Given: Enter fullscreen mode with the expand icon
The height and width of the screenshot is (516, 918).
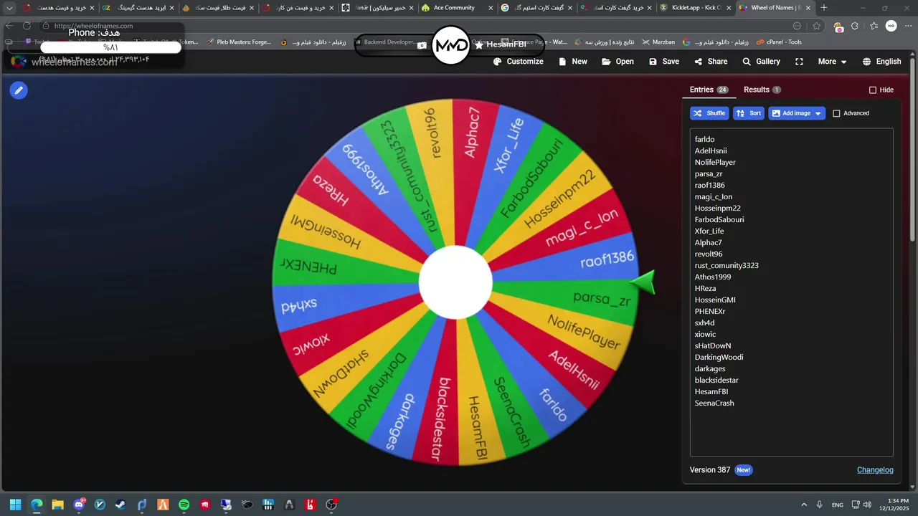Looking at the screenshot, I should [x=799, y=62].
